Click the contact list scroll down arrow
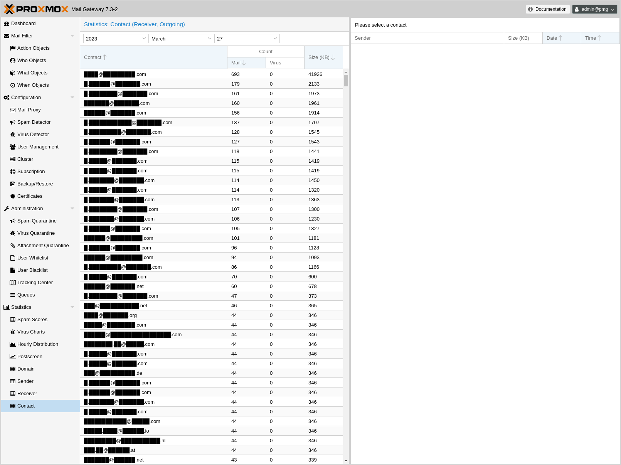Image resolution: width=621 pixels, height=465 pixels. 346,460
